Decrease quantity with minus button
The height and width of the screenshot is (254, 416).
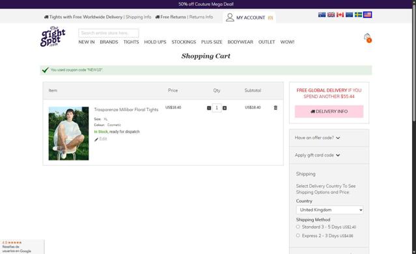[209, 108]
